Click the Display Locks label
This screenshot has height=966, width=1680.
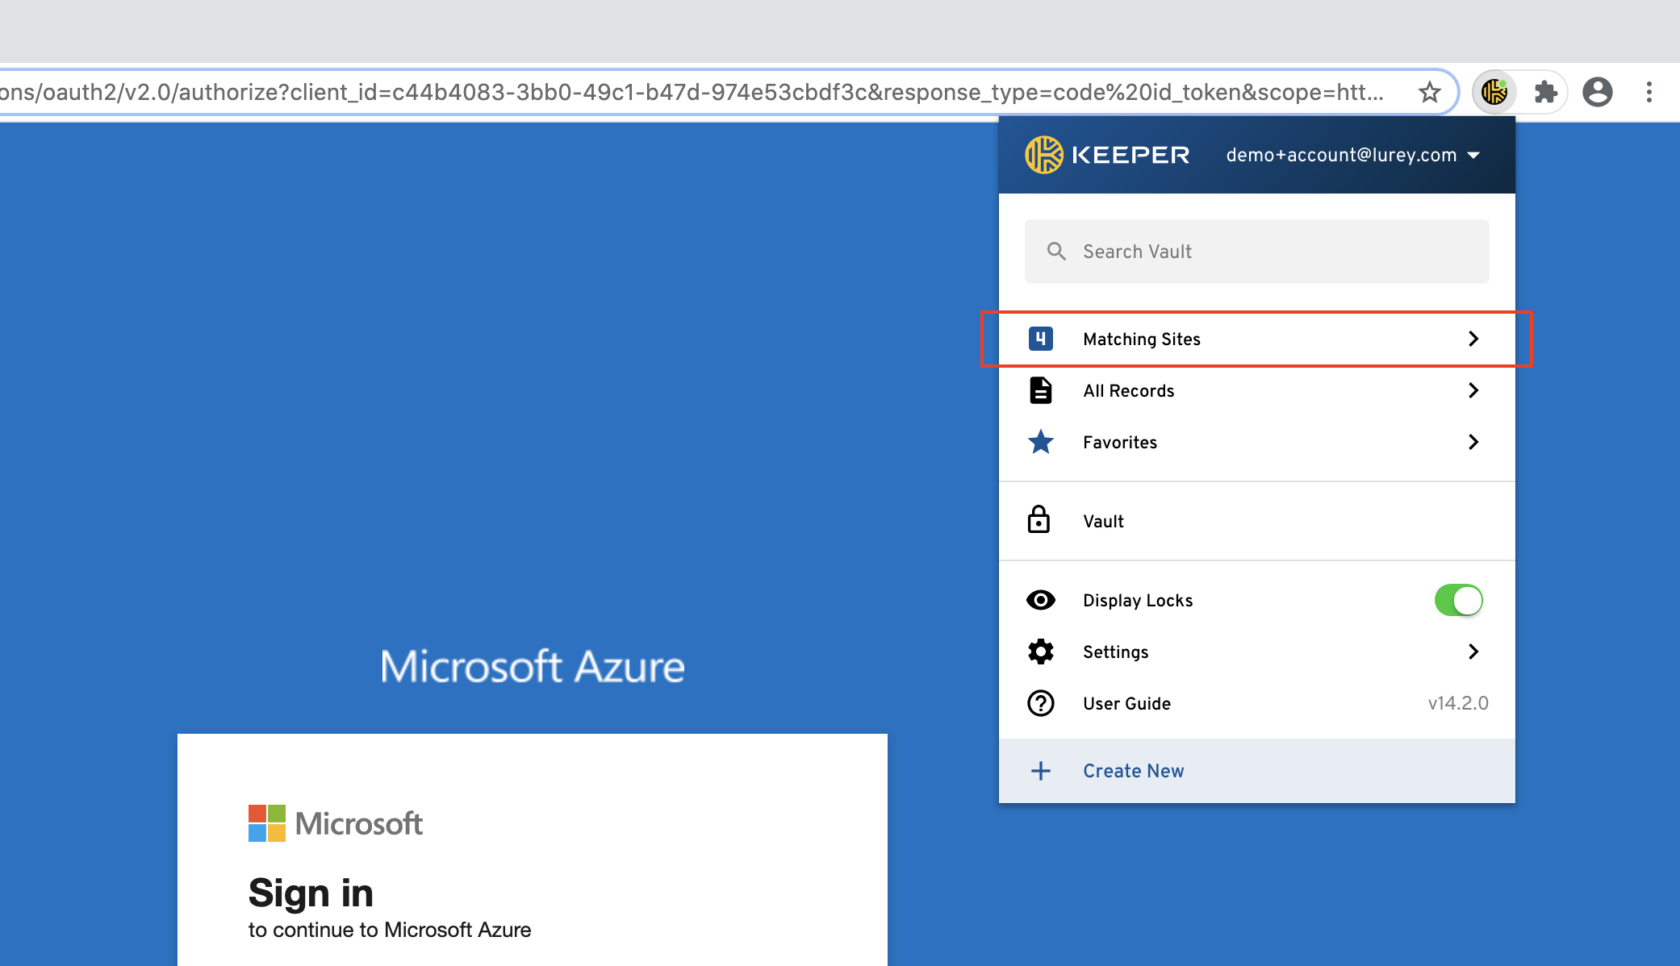click(1138, 600)
